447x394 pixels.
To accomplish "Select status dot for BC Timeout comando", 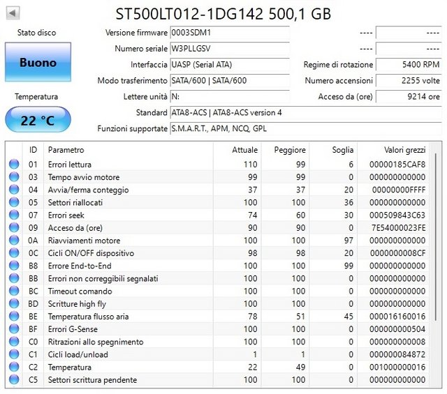I will pos(14,291).
